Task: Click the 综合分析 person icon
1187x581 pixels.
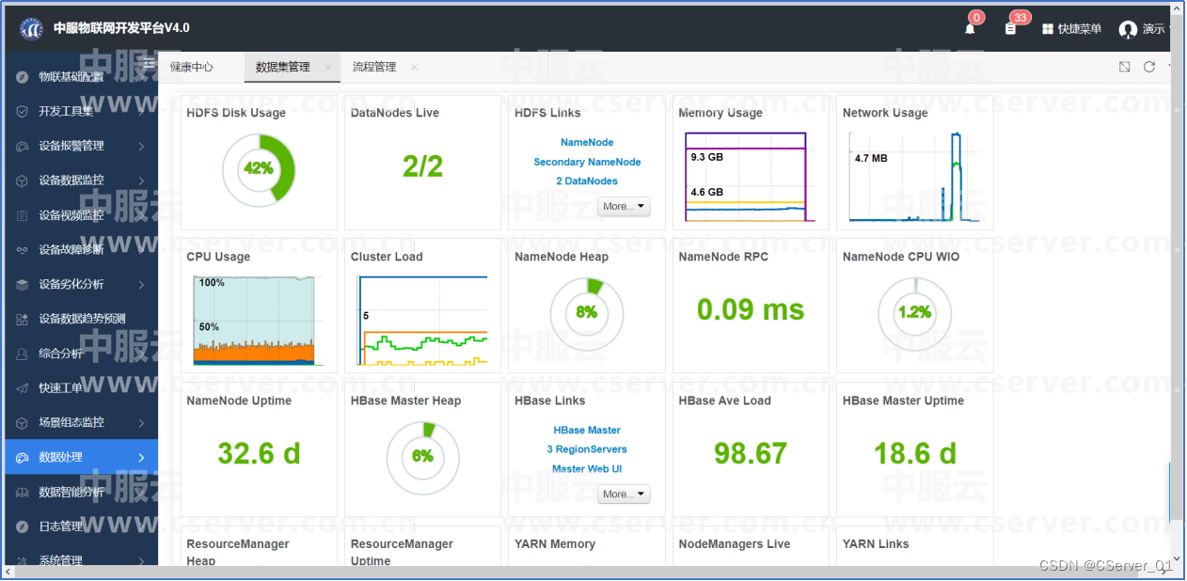Action: (22, 353)
